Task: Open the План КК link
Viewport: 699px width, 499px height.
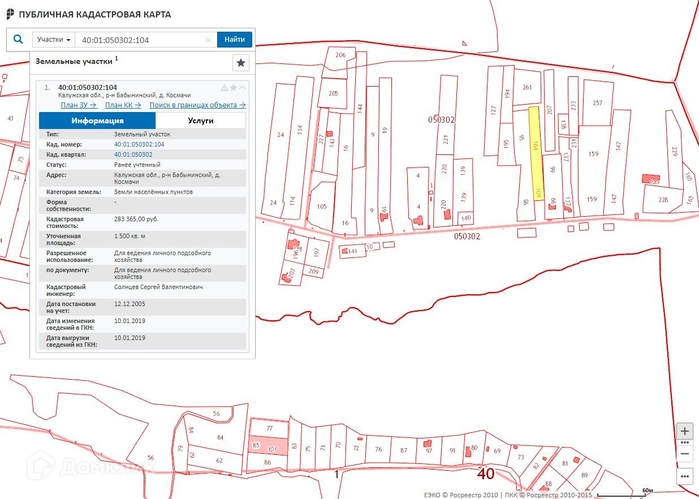Action: pyautogui.click(x=123, y=105)
